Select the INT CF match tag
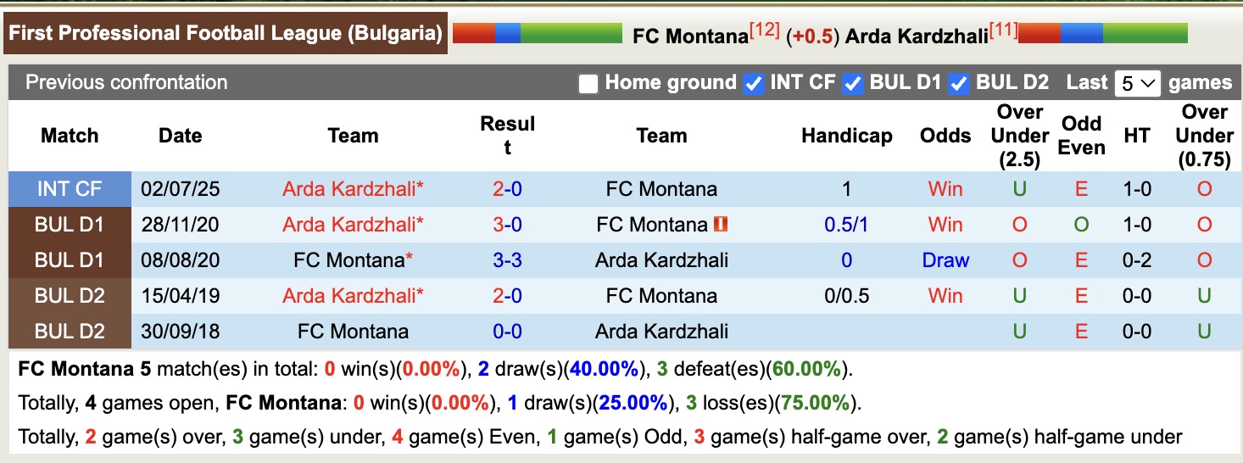The height and width of the screenshot is (463, 1243). click(x=70, y=188)
